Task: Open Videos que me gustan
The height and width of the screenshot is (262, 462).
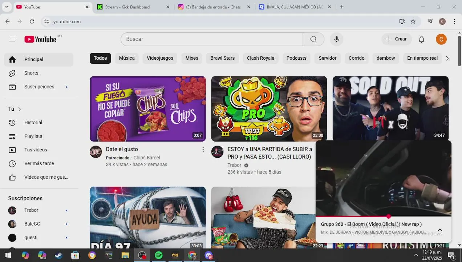Action: point(39,177)
